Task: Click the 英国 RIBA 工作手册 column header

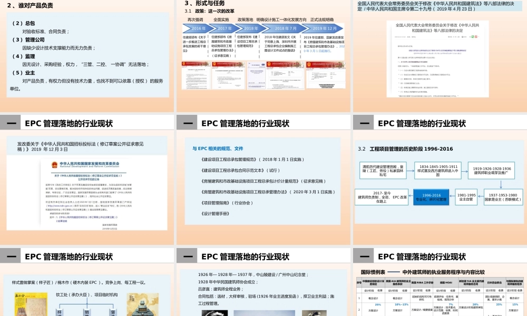Action: (422, 282)
